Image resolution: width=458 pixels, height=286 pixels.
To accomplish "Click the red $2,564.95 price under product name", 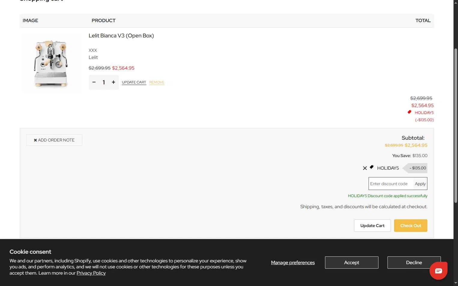I will pyautogui.click(x=123, y=68).
